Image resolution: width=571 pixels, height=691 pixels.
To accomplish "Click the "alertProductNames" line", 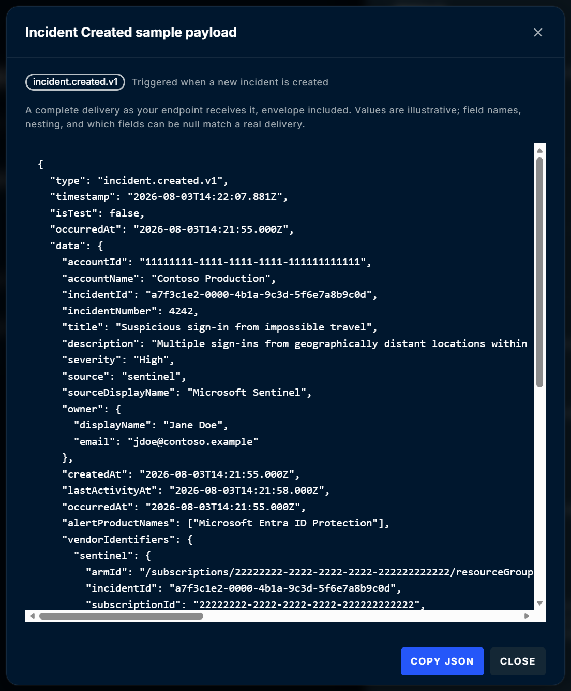I will (x=226, y=523).
